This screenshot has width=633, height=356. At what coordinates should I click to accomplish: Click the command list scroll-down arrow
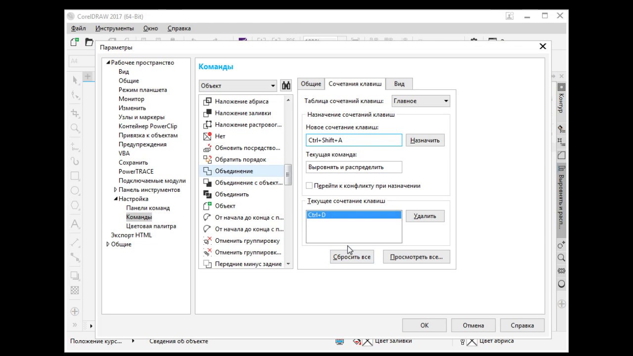coord(288,264)
